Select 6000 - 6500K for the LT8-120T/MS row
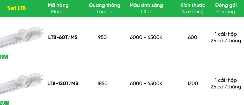 coord(146,84)
